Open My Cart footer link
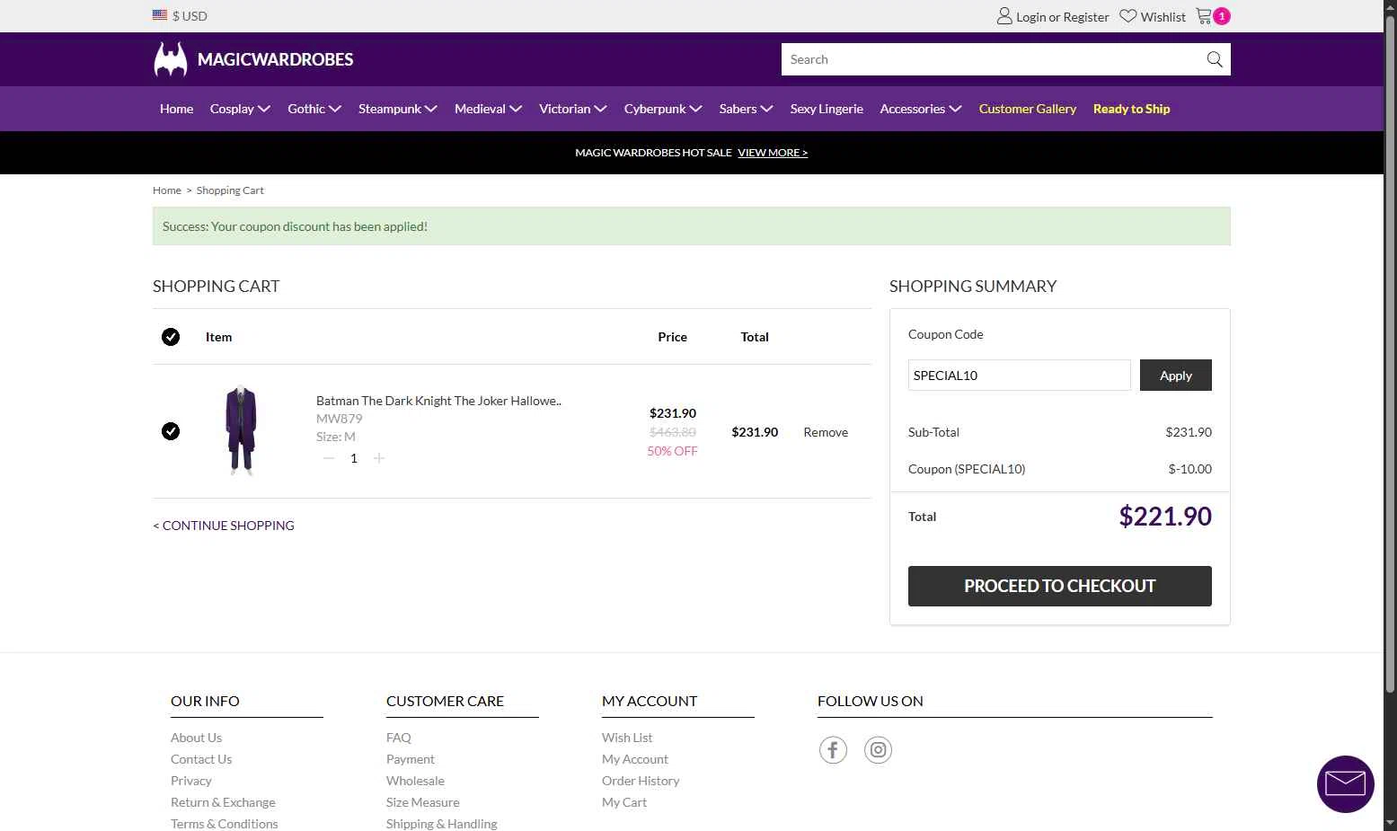Viewport: 1397px width, 831px height. (624, 802)
